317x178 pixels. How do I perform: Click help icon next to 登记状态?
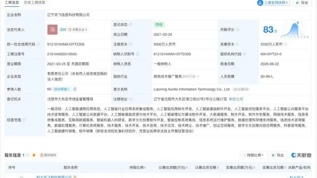pyautogui.click(x=131, y=25)
